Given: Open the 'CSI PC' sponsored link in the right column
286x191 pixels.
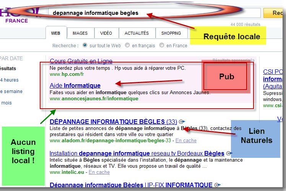Looking at the screenshot, I should point(273,79).
